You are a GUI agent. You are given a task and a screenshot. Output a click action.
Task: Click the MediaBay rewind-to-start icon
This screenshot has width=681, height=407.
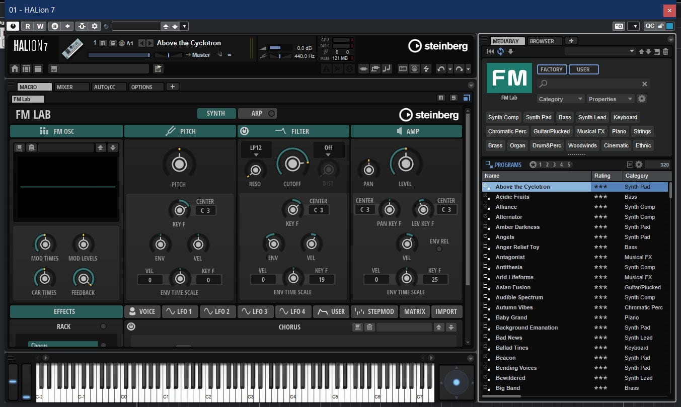coord(490,51)
